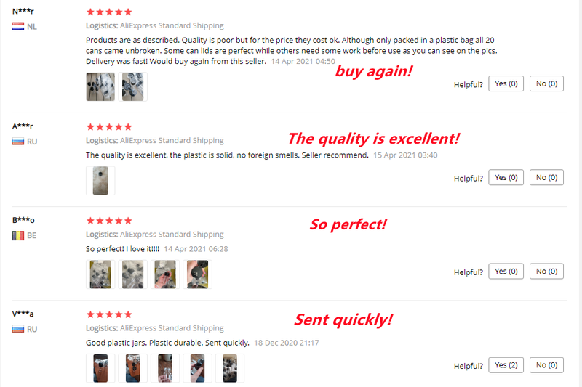Click Yes (0) on B***o's review
Viewport: 582px width, 387px height.
click(x=506, y=271)
